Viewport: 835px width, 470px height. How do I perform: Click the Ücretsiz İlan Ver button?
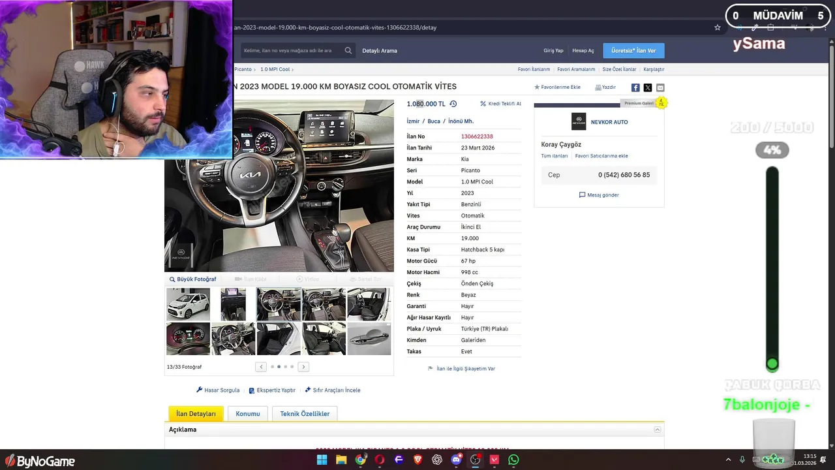click(633, 50)
